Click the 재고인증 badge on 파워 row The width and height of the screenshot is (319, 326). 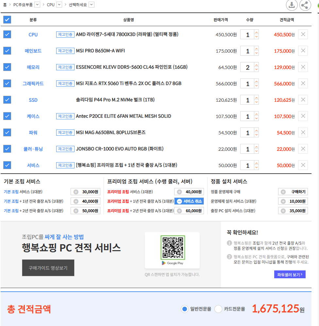[x=65, y=132]
